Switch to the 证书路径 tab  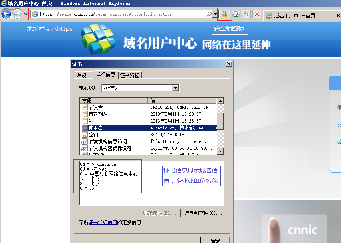coord(129,75)
